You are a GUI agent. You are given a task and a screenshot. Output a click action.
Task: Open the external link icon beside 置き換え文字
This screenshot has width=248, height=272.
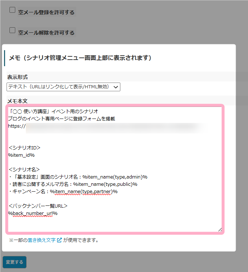(x=59, y=240)
